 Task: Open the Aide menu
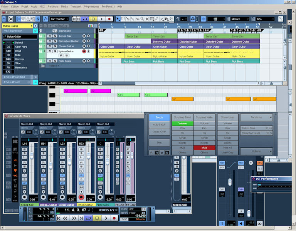coord(120,7)
